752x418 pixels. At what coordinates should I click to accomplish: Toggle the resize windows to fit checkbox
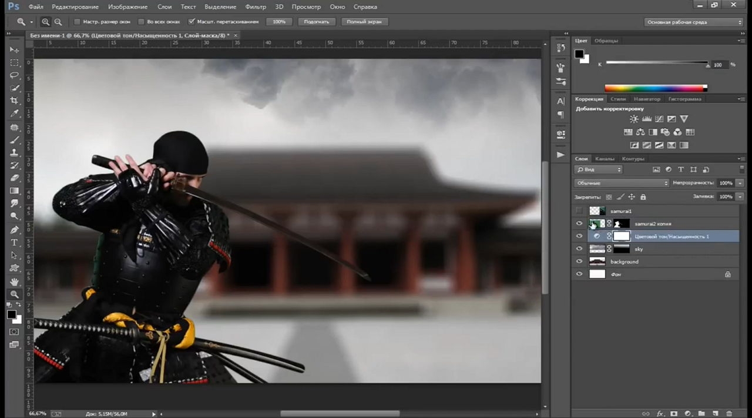[77, 22]
